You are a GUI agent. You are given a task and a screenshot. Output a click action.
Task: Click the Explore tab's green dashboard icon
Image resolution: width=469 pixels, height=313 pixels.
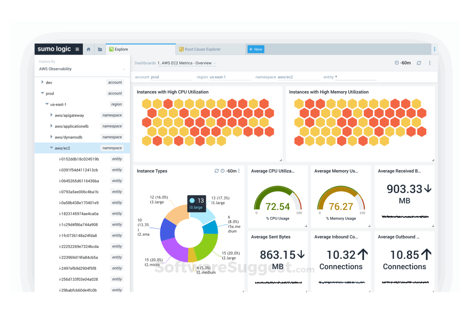pos(111,49)
